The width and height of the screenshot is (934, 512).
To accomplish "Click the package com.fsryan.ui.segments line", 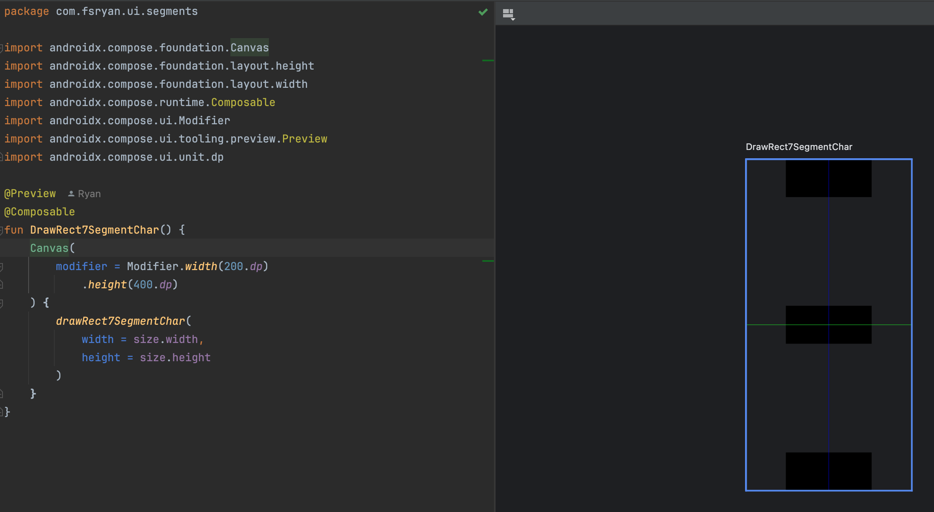I will [101, 12].
